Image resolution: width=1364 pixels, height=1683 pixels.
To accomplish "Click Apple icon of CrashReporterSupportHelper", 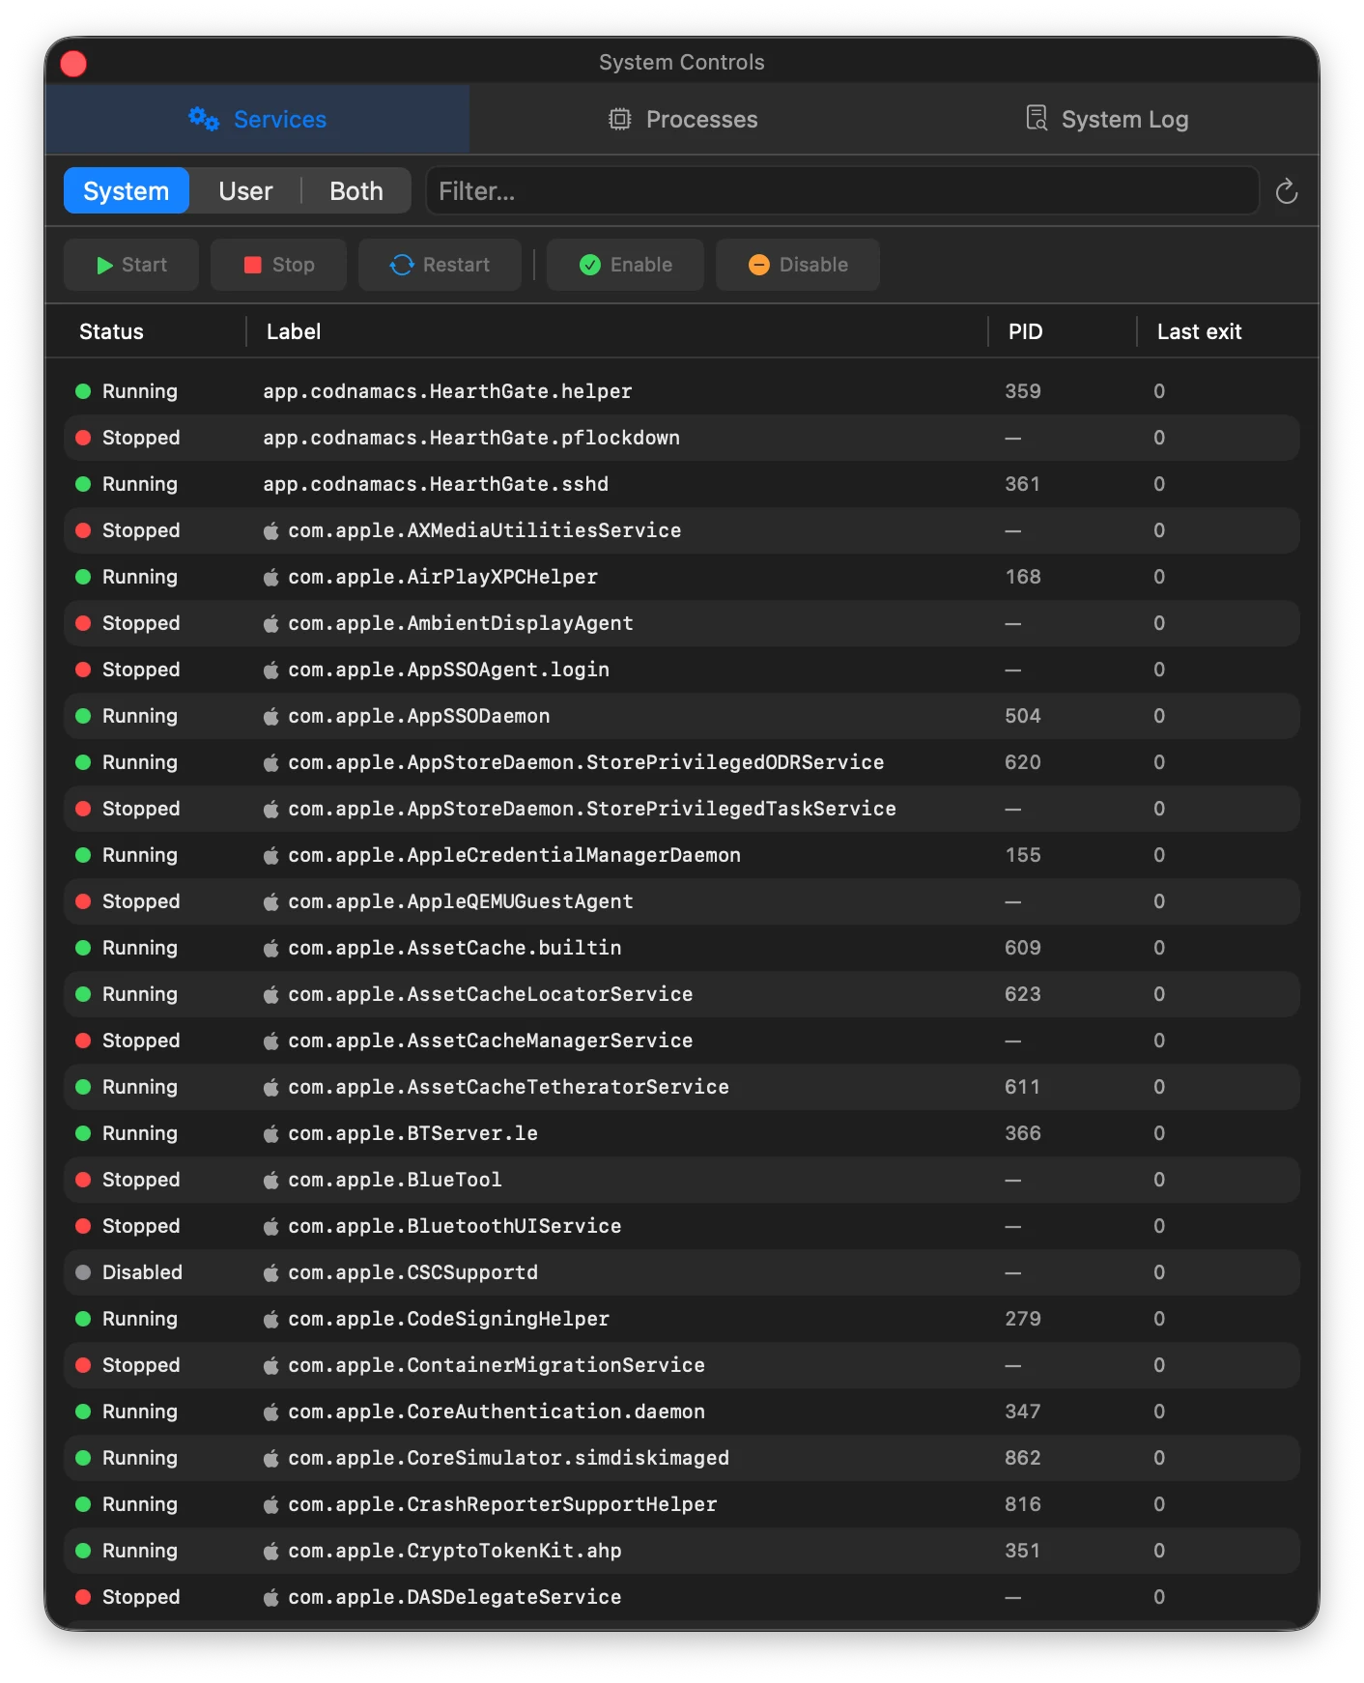I will tap(271, 1504).
